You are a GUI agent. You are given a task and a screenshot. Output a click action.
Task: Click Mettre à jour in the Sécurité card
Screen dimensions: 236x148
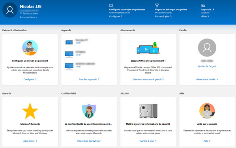click(148, 141)
